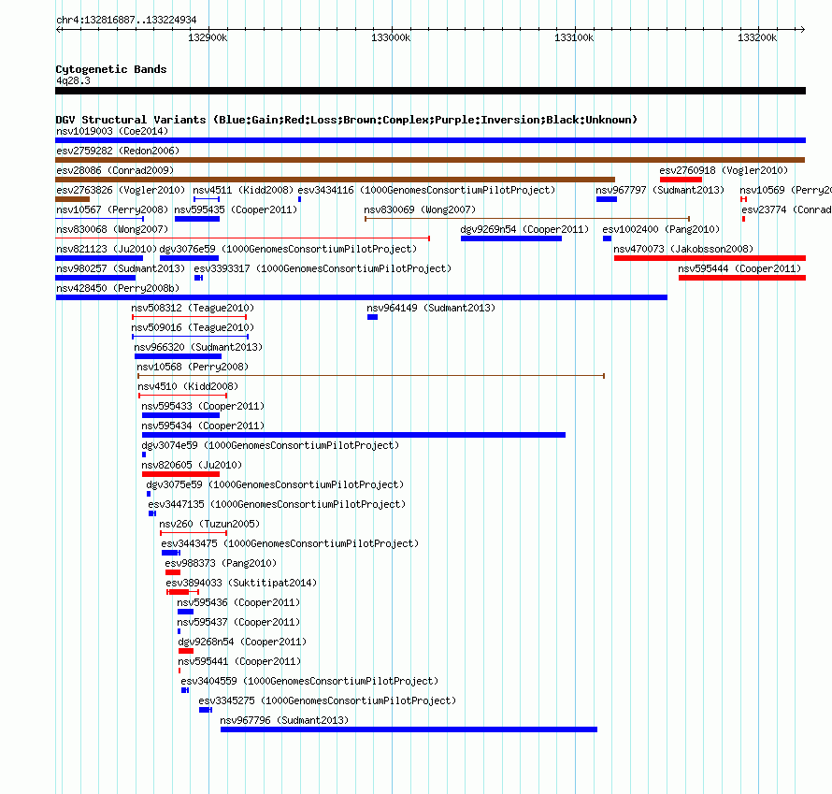Click the nsv967796 (Sudmant2013) label
This screenshot has width=832, height=794.
point(284,720)
